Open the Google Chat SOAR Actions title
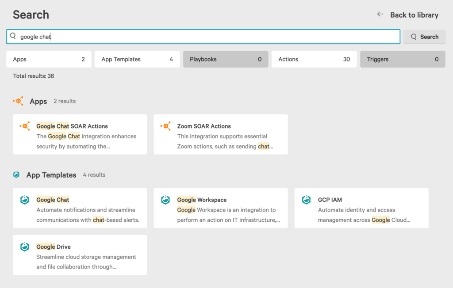453x288 pixels. click(72, 126)
